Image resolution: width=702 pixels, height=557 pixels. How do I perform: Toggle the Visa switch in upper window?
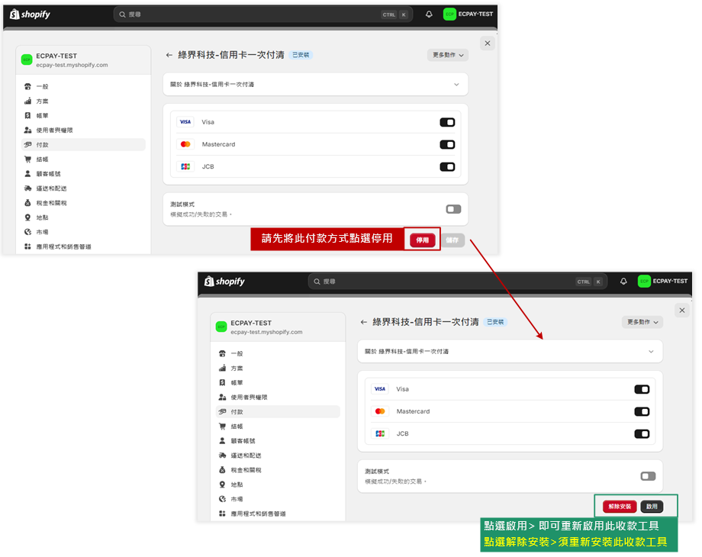[447, 122]
